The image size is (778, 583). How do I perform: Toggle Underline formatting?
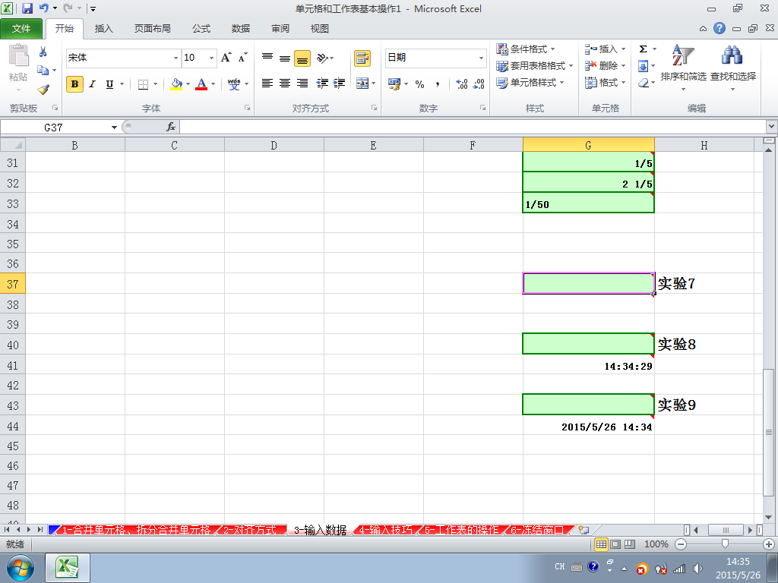109,84
